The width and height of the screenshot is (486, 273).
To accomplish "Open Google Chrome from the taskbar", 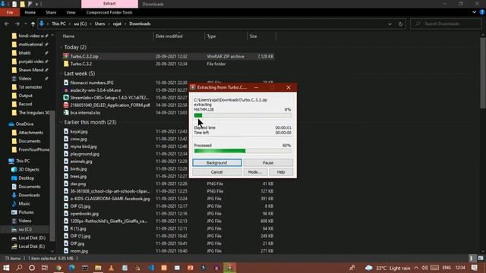I will click(58, 268).
